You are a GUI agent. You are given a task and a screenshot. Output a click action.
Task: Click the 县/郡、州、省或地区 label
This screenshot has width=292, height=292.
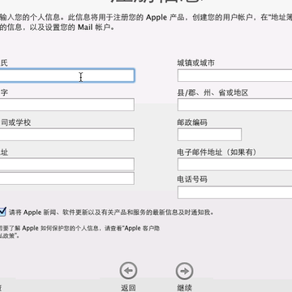(x=213, y=92)
